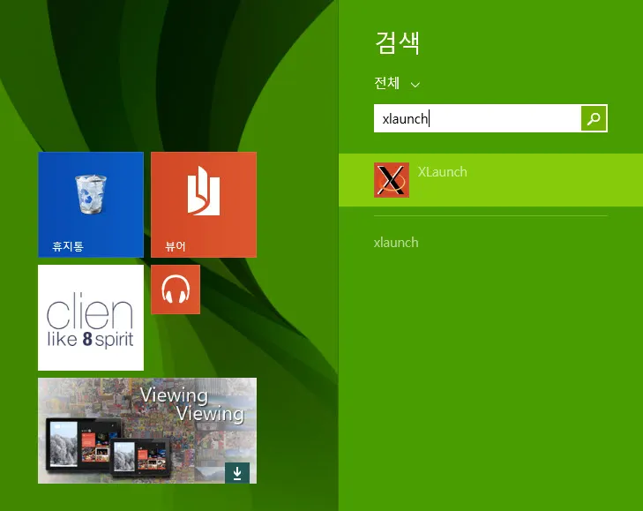Click the XLaunch X icon in results
643x511 pixels.
(392, 180)
